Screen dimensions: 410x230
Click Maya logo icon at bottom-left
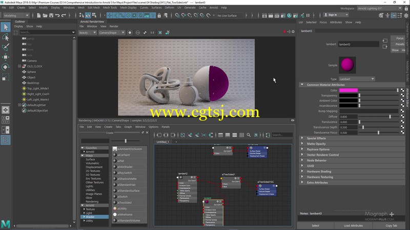pos(6,224)
